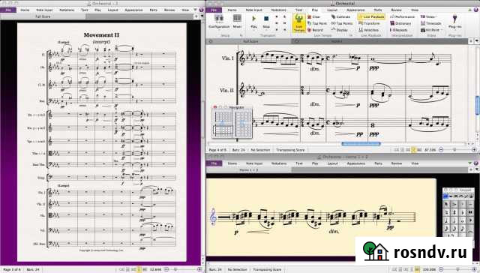
Task: Click zoom in plus in top-right status bar
Action: (474, 150)
